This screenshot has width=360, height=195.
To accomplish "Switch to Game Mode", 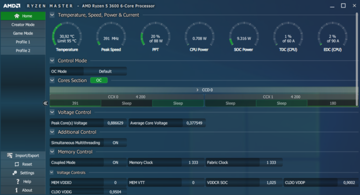I will click(23, 33).
